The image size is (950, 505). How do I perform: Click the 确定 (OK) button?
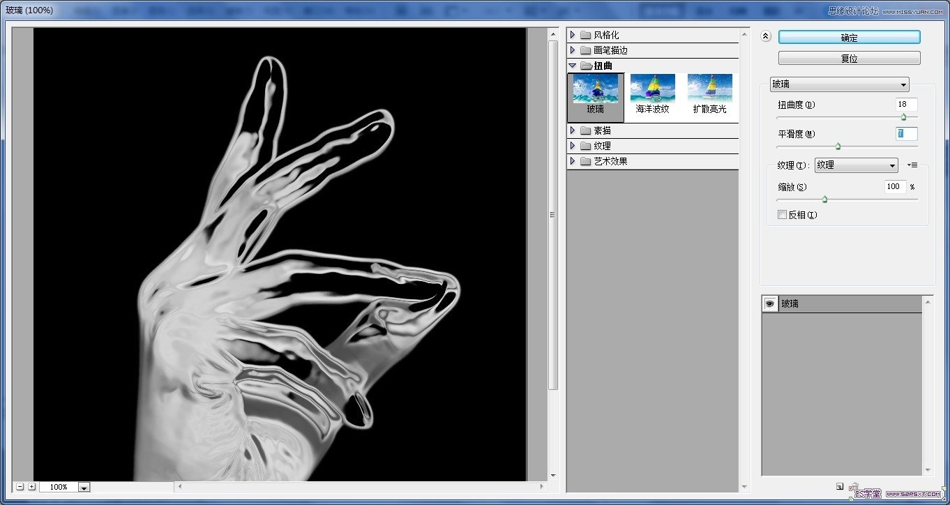pos(849,38)
